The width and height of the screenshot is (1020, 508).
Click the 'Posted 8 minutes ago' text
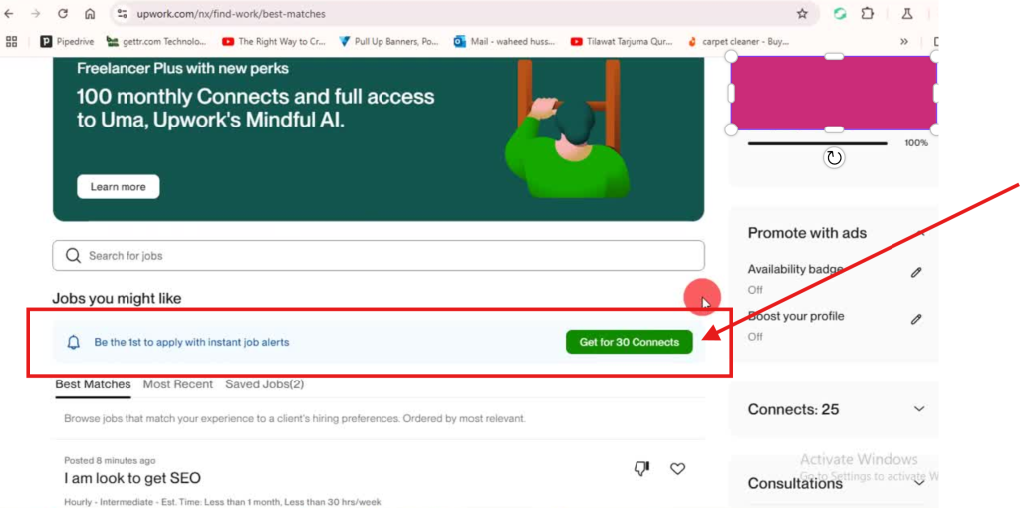(110, 460)
